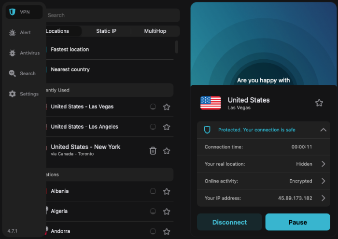Favorite the Albania location
This screenshot has height=239, width=338.
[167, 191]
